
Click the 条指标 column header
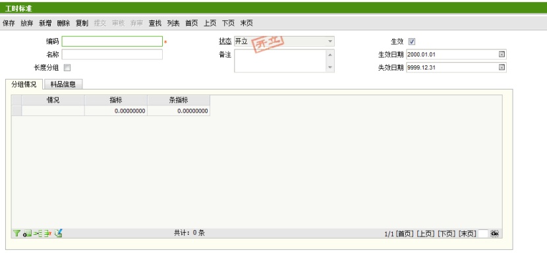coord(179,100)
